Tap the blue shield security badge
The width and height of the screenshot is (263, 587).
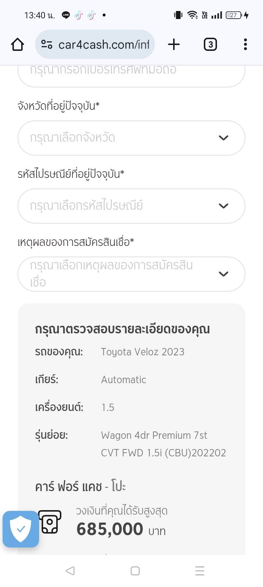(x=21, y=529)
